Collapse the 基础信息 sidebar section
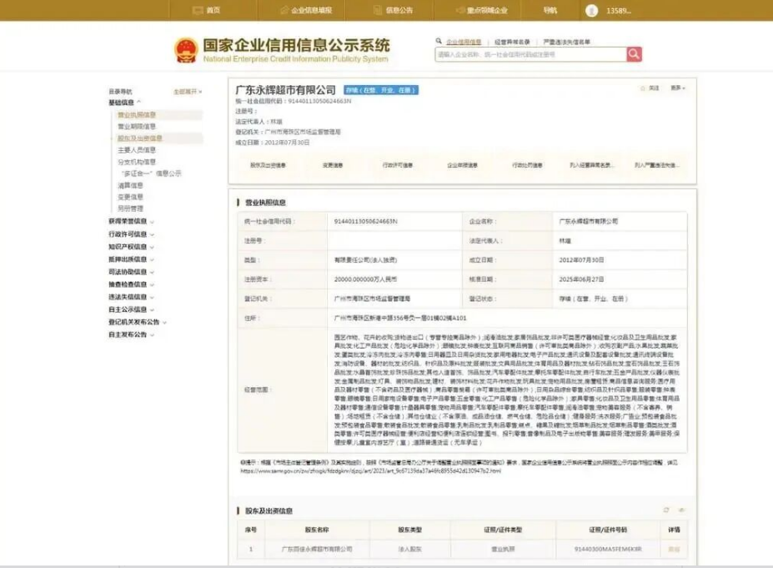The width and height of the screenshot is (773, 568). click(x=125, y=103)
